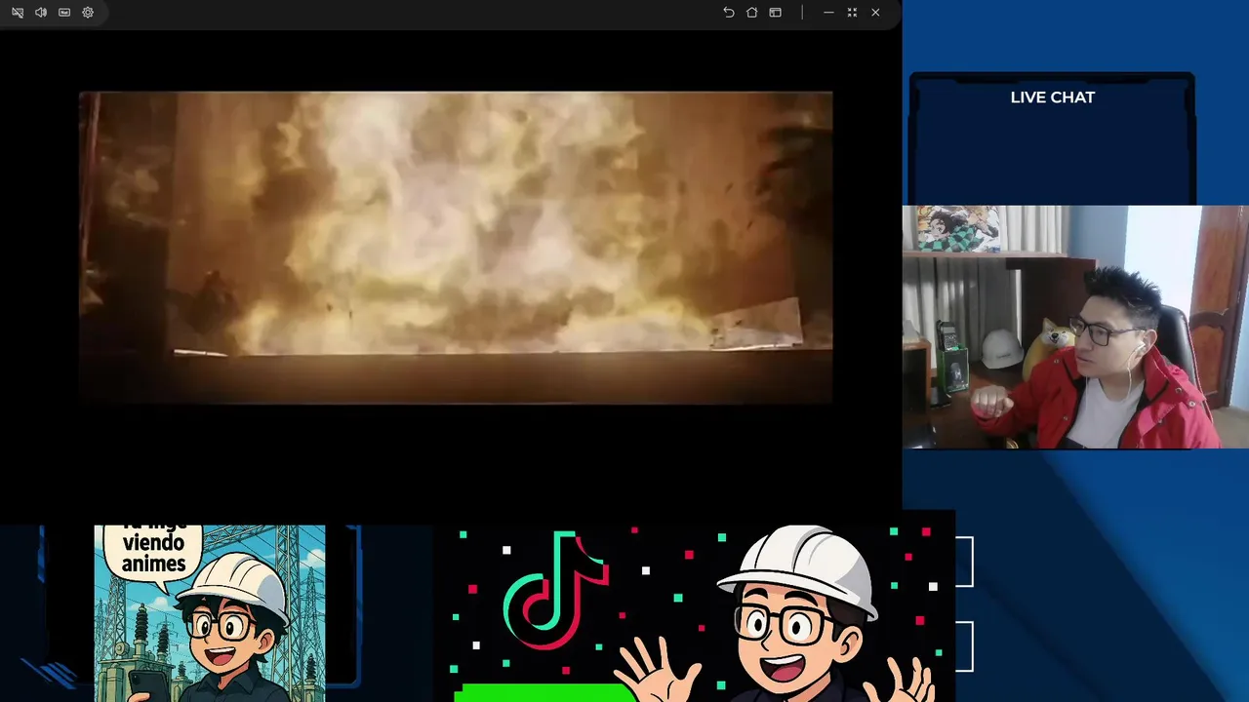The image size is (1249, 702).
Task: Open settings via the gear icon
Action: pos(88,13)
